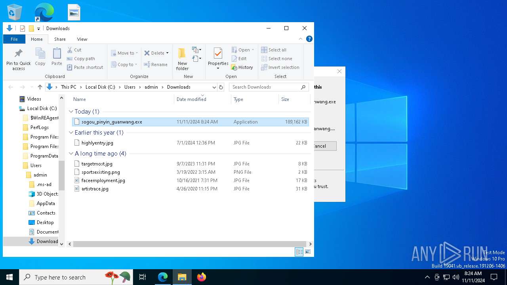Click Select all in ribbon
The height and width of the screenshot is (285, 507).
coord(274,50)
